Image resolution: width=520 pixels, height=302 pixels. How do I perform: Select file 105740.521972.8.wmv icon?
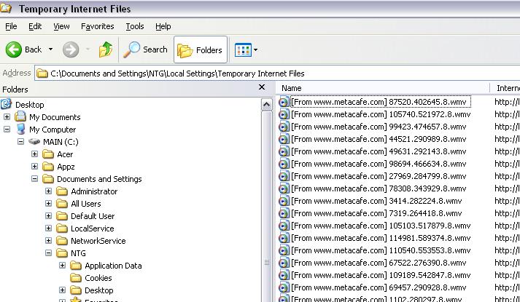click(284, 114)
